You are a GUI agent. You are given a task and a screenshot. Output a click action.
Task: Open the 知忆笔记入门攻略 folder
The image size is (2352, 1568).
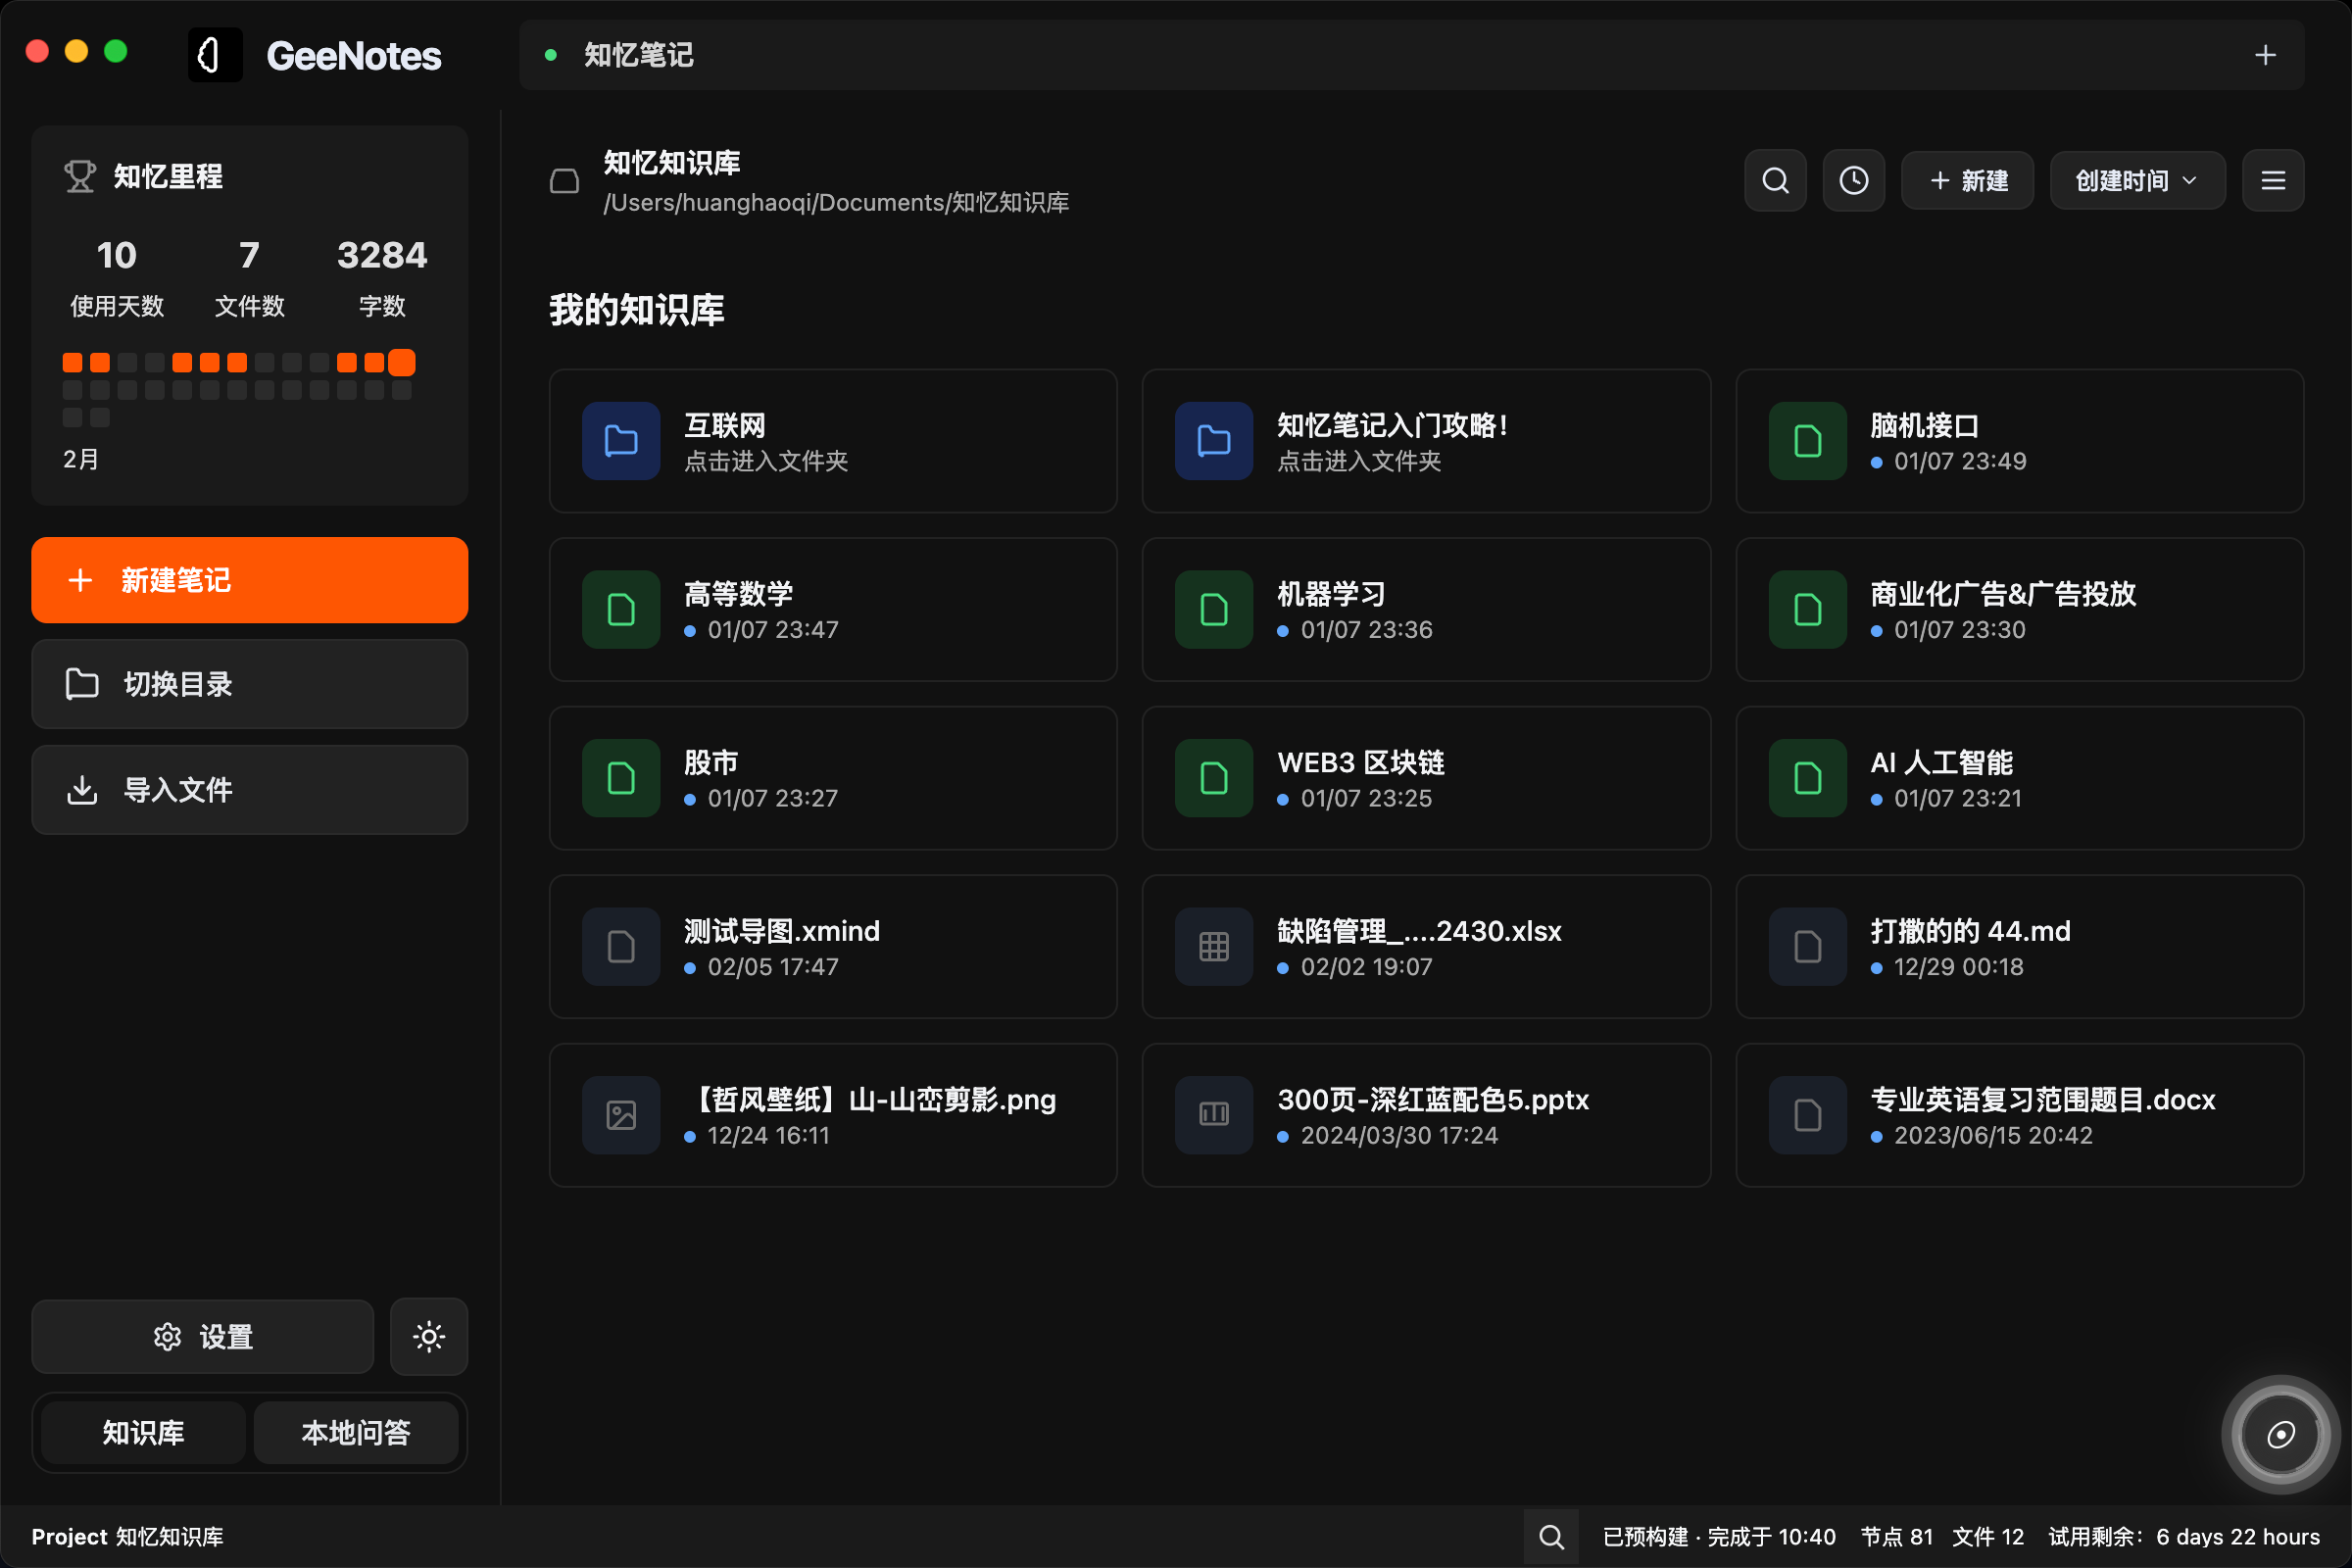1426,441
